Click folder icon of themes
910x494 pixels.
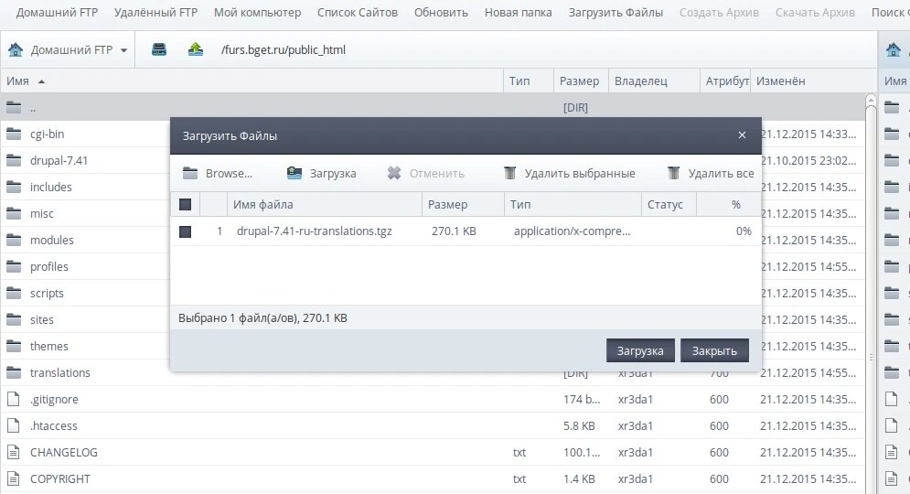tap(14, 346)
